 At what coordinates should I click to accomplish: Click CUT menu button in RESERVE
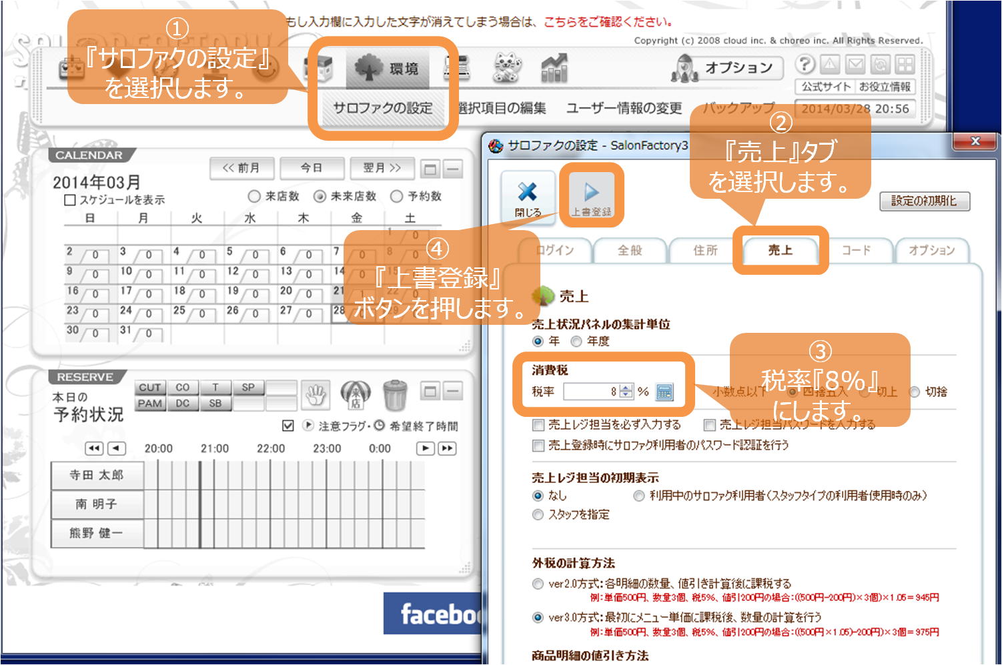pyautogui.click(x=150, y=388)
